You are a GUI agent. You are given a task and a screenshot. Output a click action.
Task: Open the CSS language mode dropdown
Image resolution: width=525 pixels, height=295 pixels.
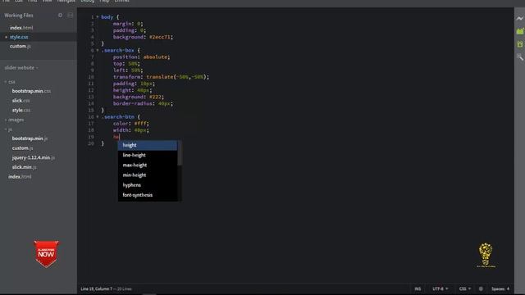[465, 288]
